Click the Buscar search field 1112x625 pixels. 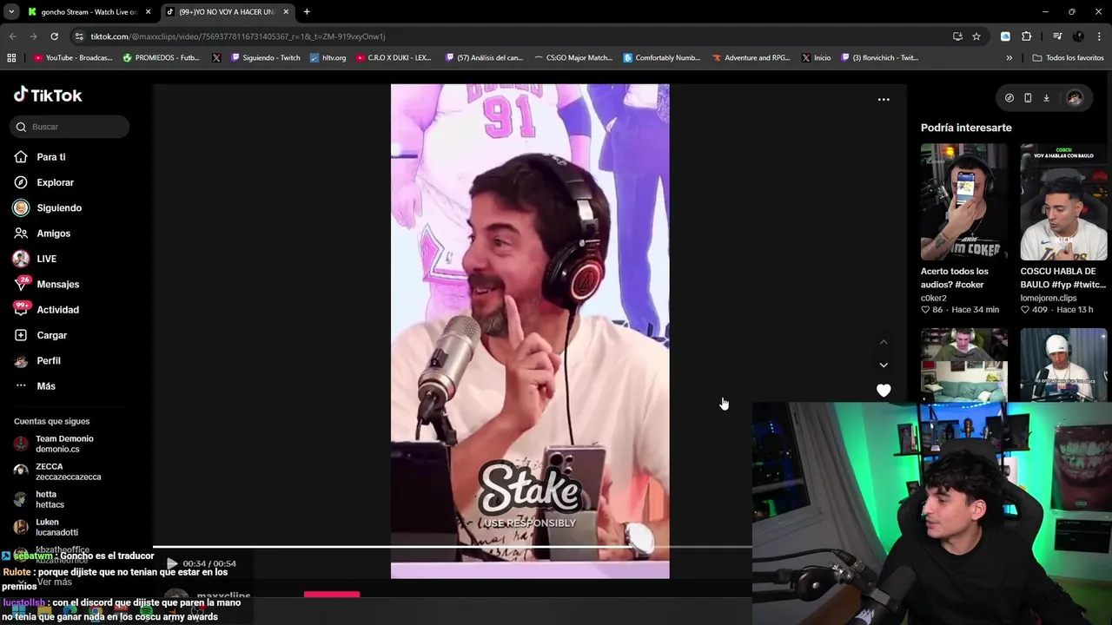point(69,127)
